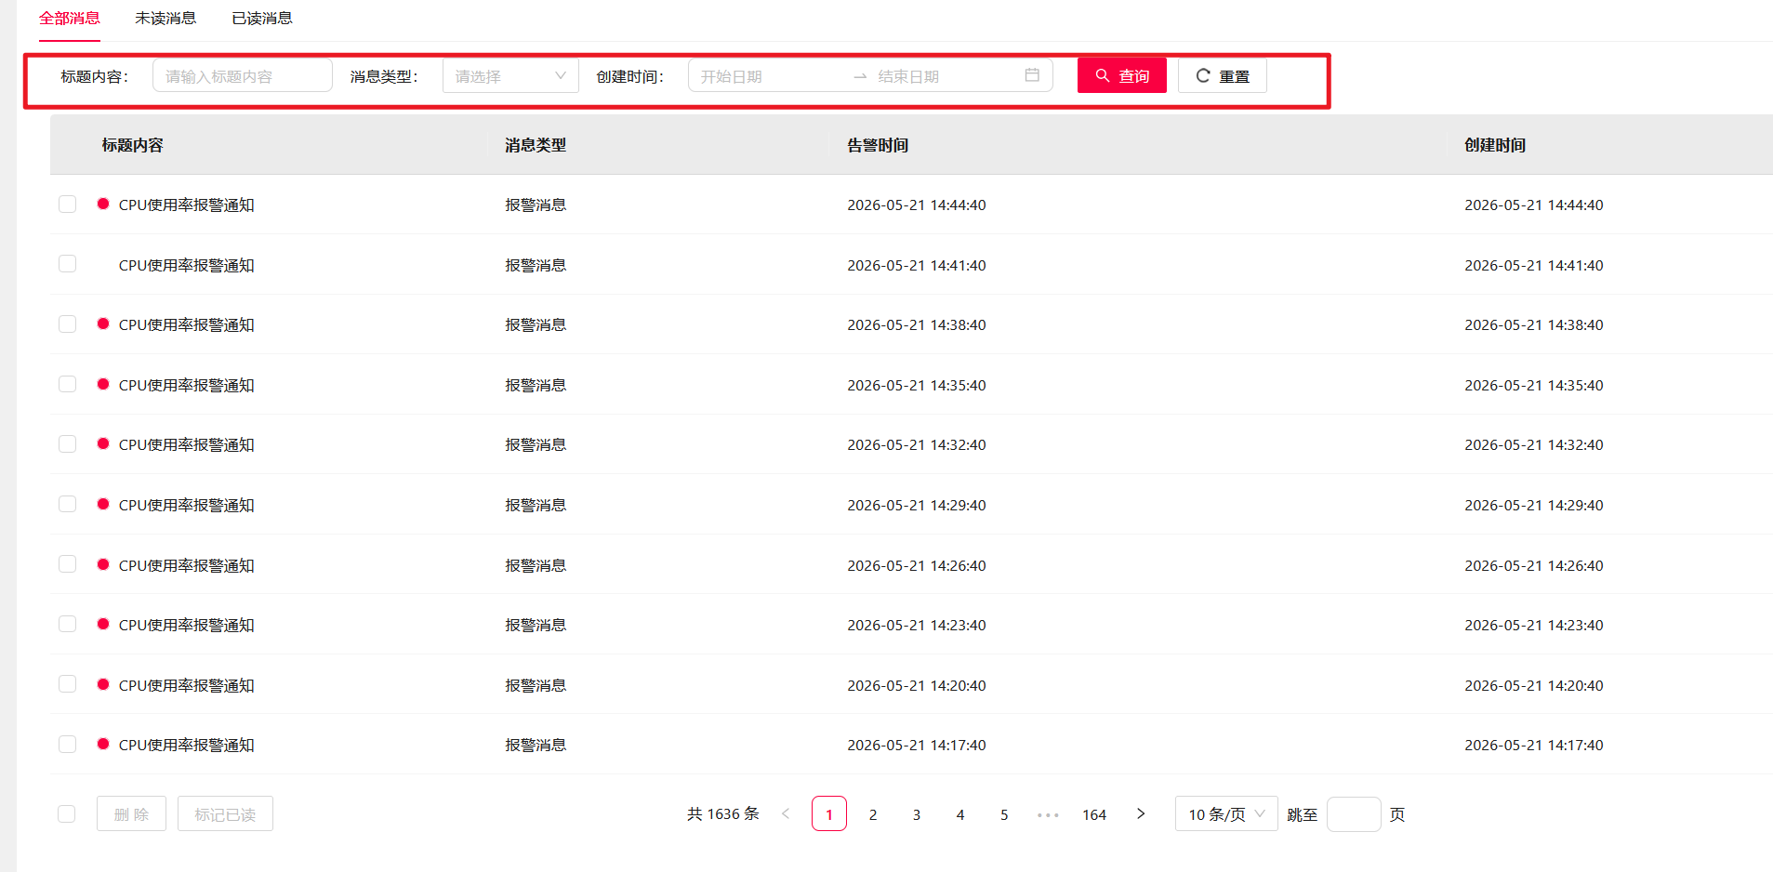1773x872 pixels.
Task: Check the row for 14:23:40 alert
Action: [67, 624]
